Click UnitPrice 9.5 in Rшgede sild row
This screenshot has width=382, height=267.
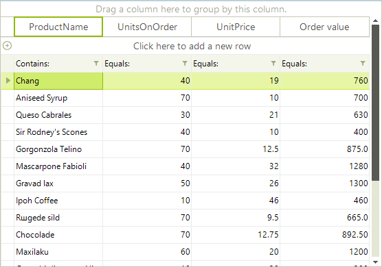[x=236, y=218]
